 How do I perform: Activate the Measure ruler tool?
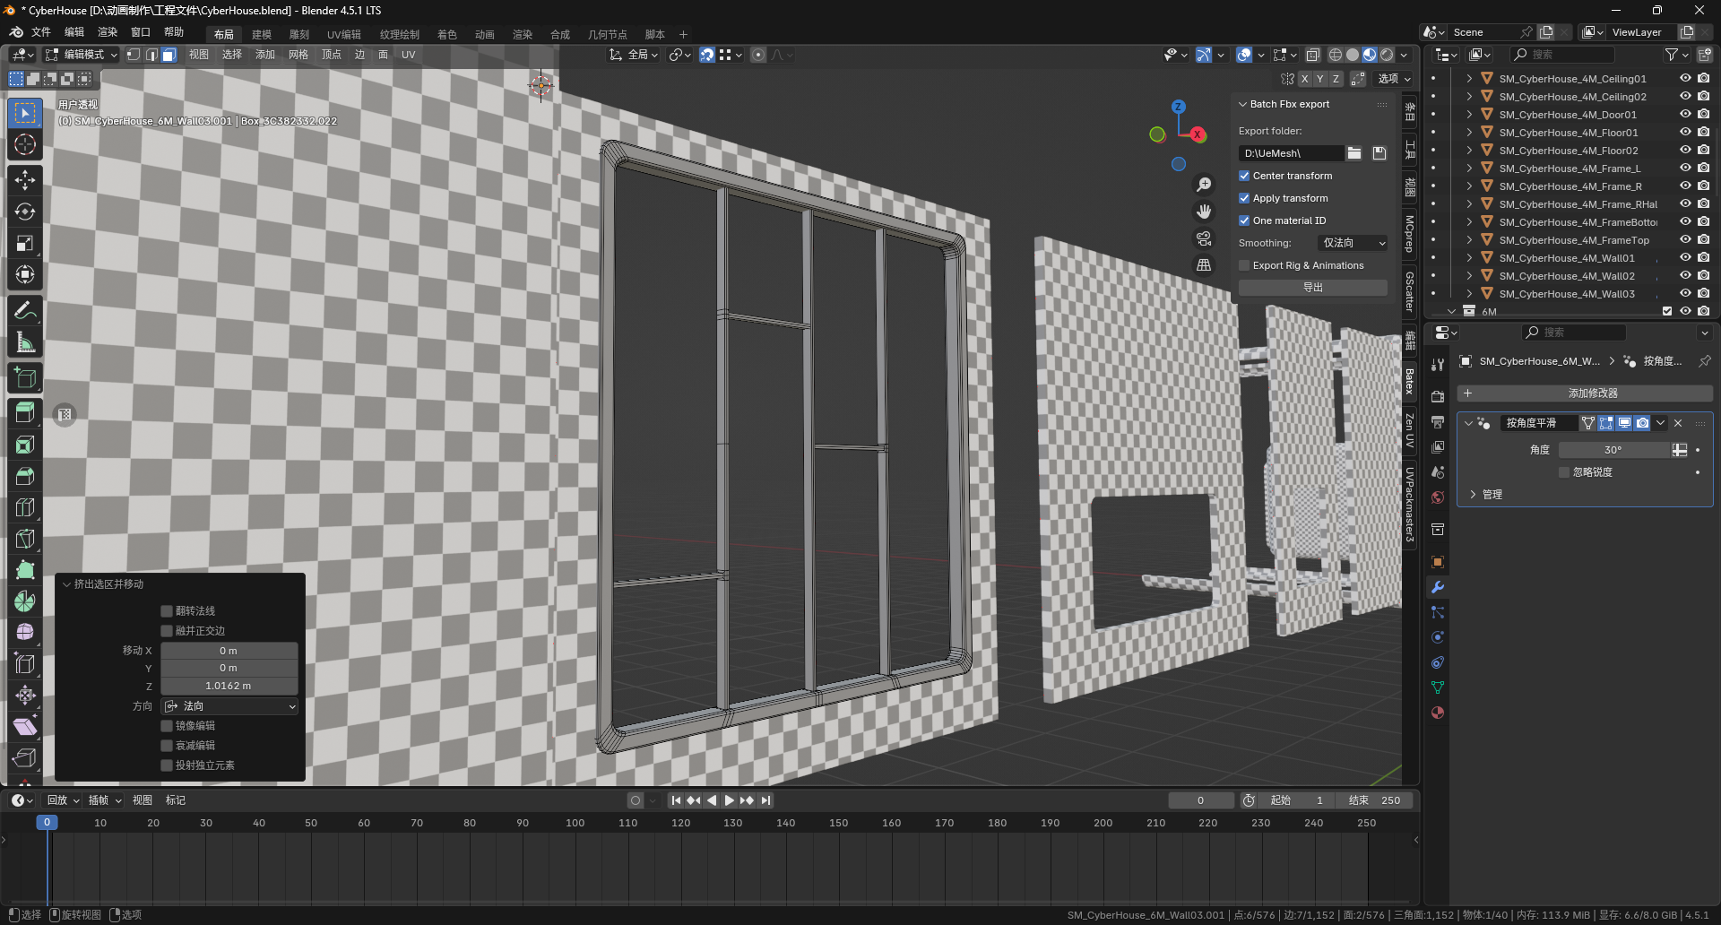pos(25,342)
